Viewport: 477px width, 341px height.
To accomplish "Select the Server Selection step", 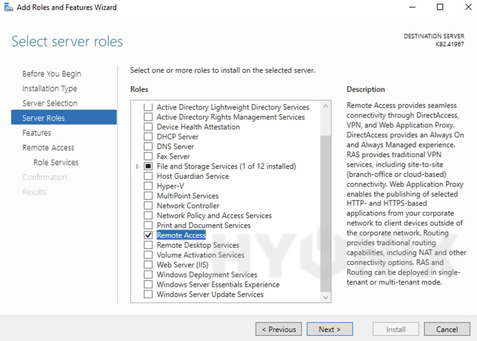I will point(50,103).
